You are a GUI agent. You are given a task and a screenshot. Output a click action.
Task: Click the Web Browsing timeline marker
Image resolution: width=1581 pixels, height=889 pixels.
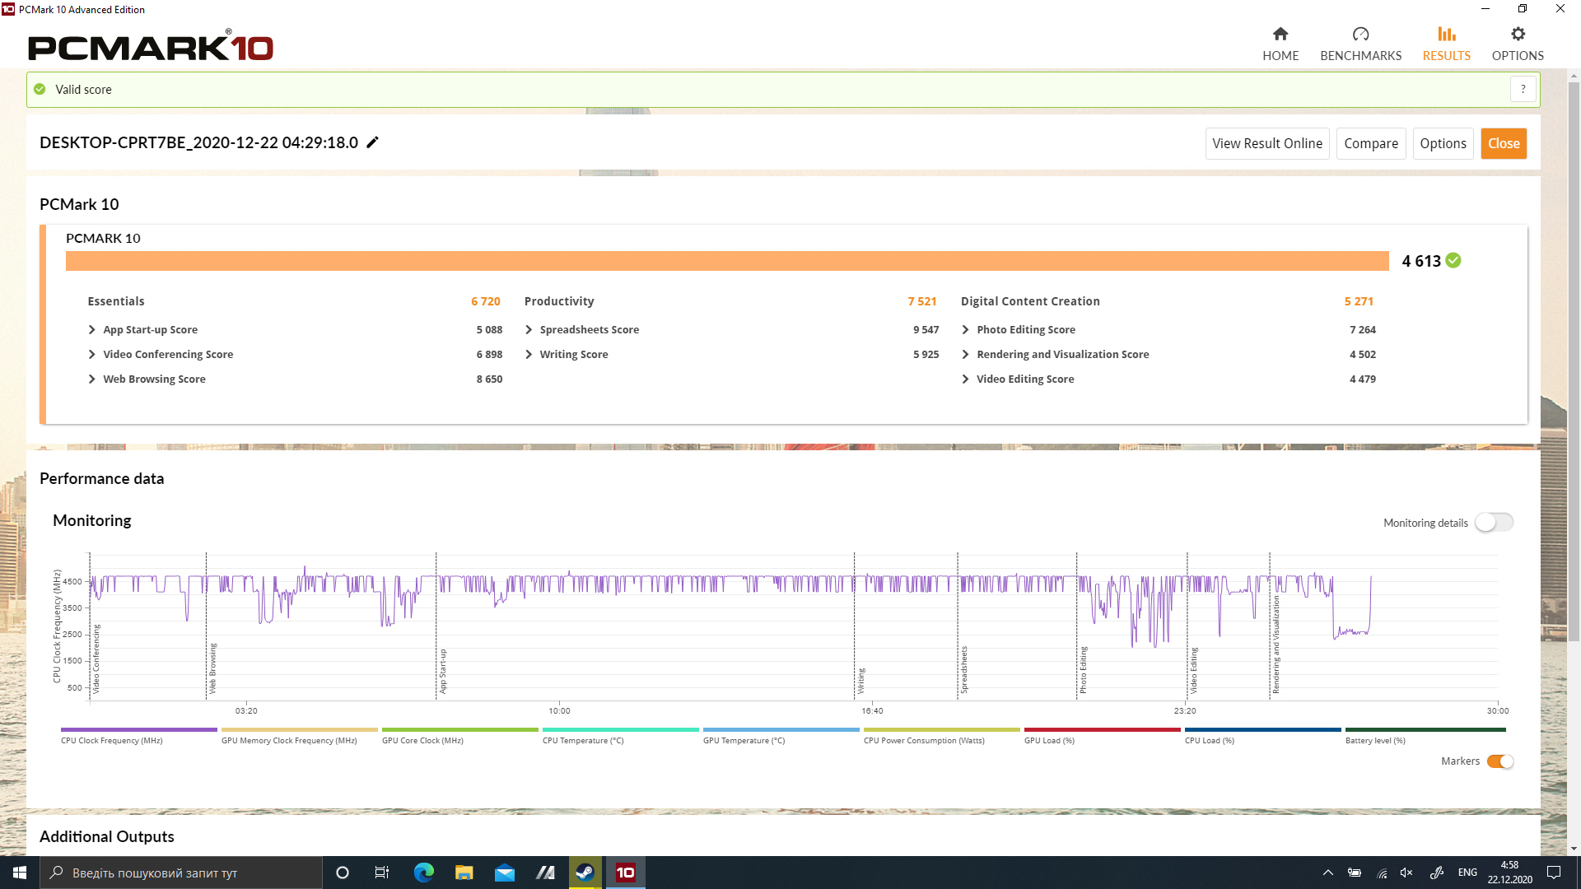click(x=212, y=668)
